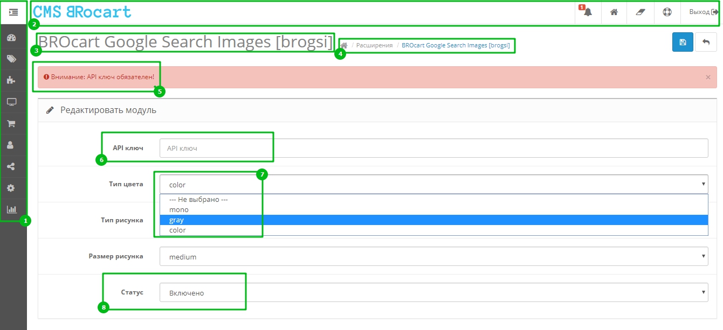Choose 'mono' option in color list
This screenshot has height=330, width=723.
point(433,209)
